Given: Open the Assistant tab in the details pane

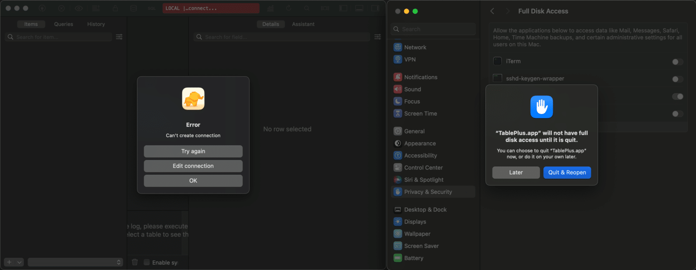Looking at the screenshot, I should (x=303, y=24).
